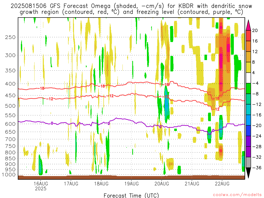Click the magenta top arrow of colorbar
264x198 pixels.
tap(248, 26)
